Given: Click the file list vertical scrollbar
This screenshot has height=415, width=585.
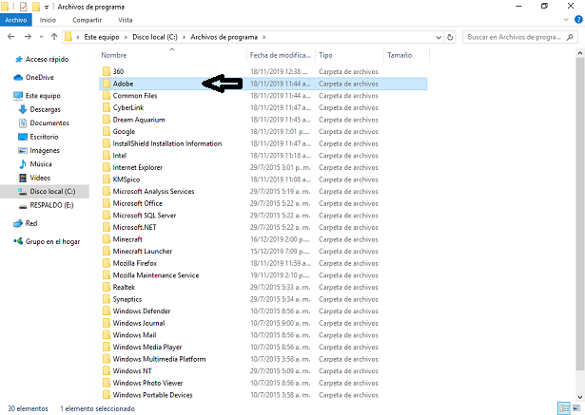Looking at the screenshot, I should point(580,215).
